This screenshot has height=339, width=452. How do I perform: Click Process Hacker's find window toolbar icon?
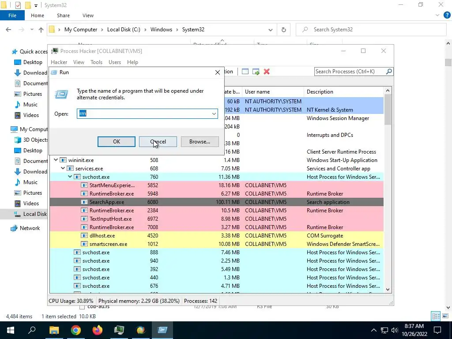coord(245,72)
